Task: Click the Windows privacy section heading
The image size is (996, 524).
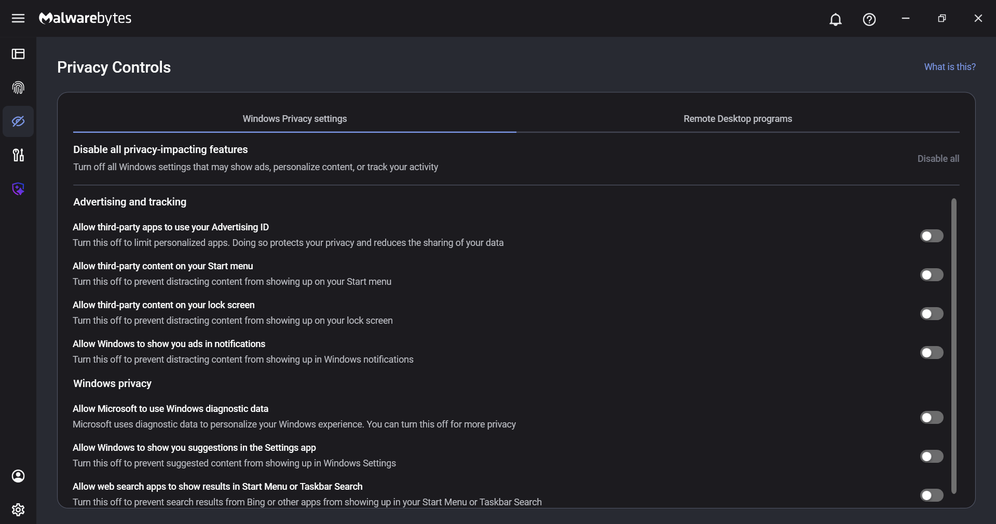Action: [112, 383]
